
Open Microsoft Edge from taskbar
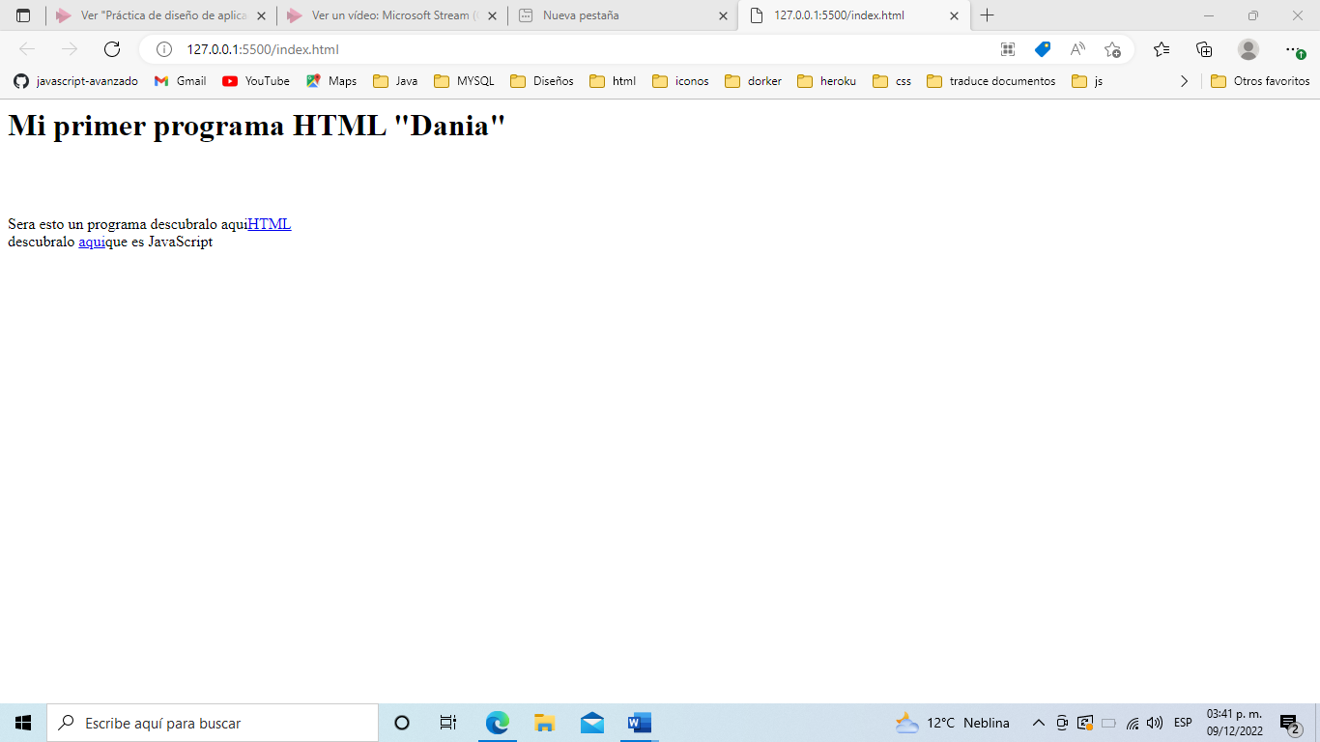tap(498, 723)
